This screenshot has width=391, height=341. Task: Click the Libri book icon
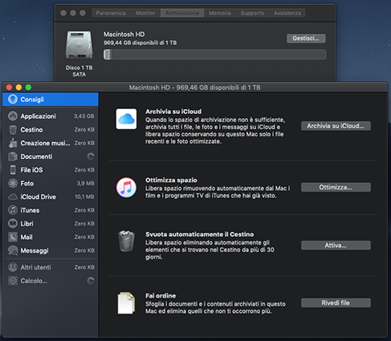[13, 224]
